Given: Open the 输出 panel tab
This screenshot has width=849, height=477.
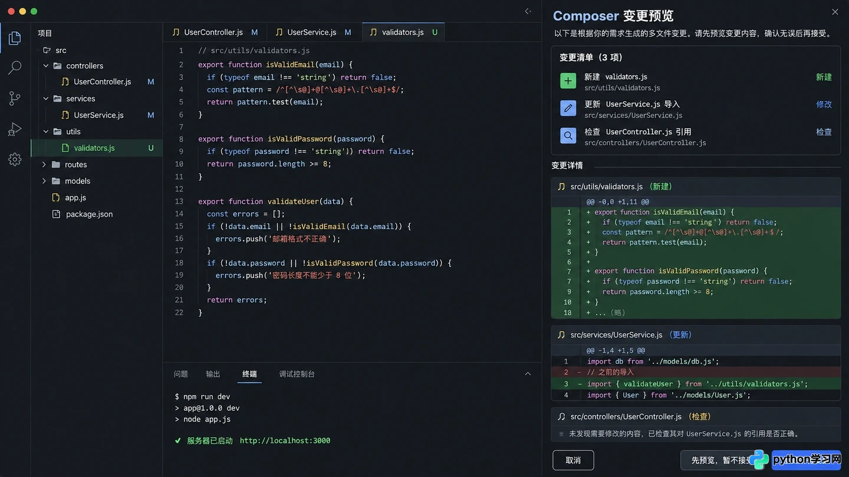Looking at the screenshot, I should click(x=213, y=374).
